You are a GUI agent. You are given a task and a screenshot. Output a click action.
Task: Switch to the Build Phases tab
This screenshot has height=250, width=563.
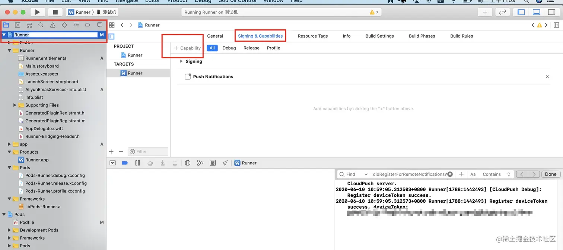[422, 36]
